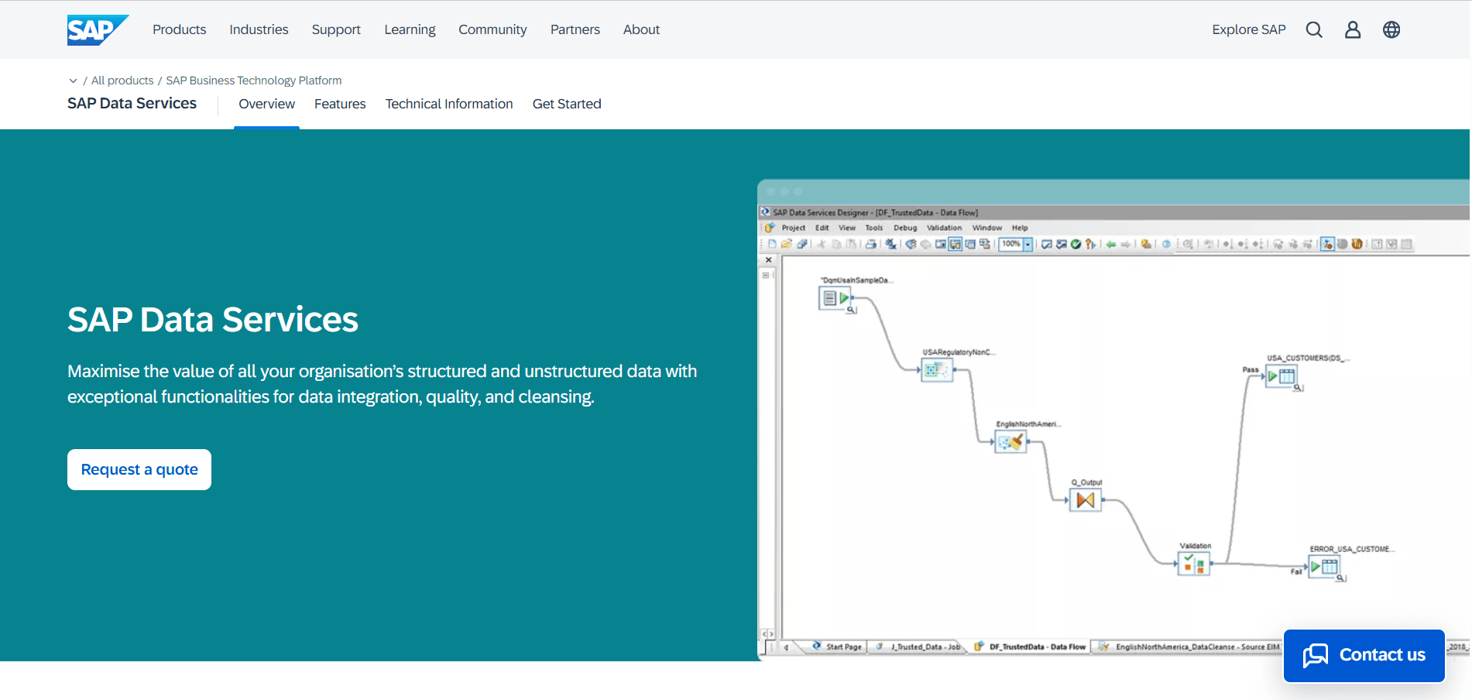Open the Support menu
Screen dimensions: 1472x700
pyautogui.click(x=336, y=29)
